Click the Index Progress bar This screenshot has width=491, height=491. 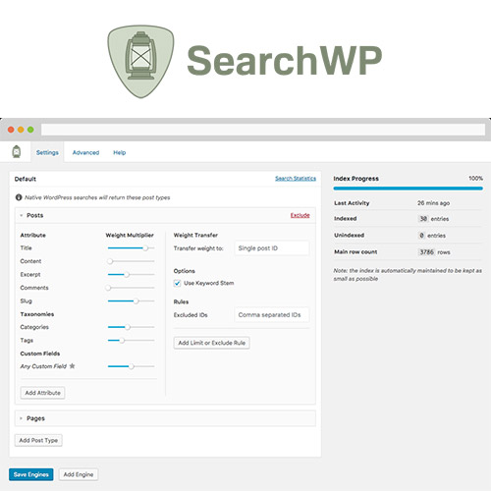[408, 189]
